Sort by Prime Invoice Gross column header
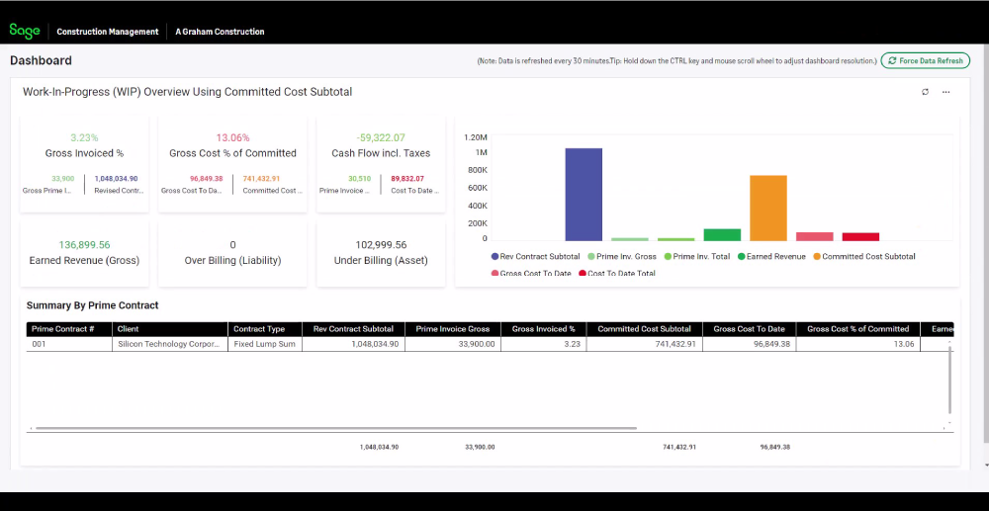The image size is (989, 511). (x=453, y=329)
